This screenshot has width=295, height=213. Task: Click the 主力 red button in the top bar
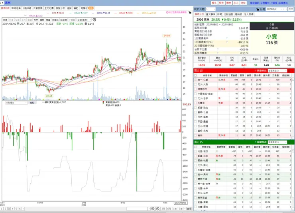[x=236, y=3]
